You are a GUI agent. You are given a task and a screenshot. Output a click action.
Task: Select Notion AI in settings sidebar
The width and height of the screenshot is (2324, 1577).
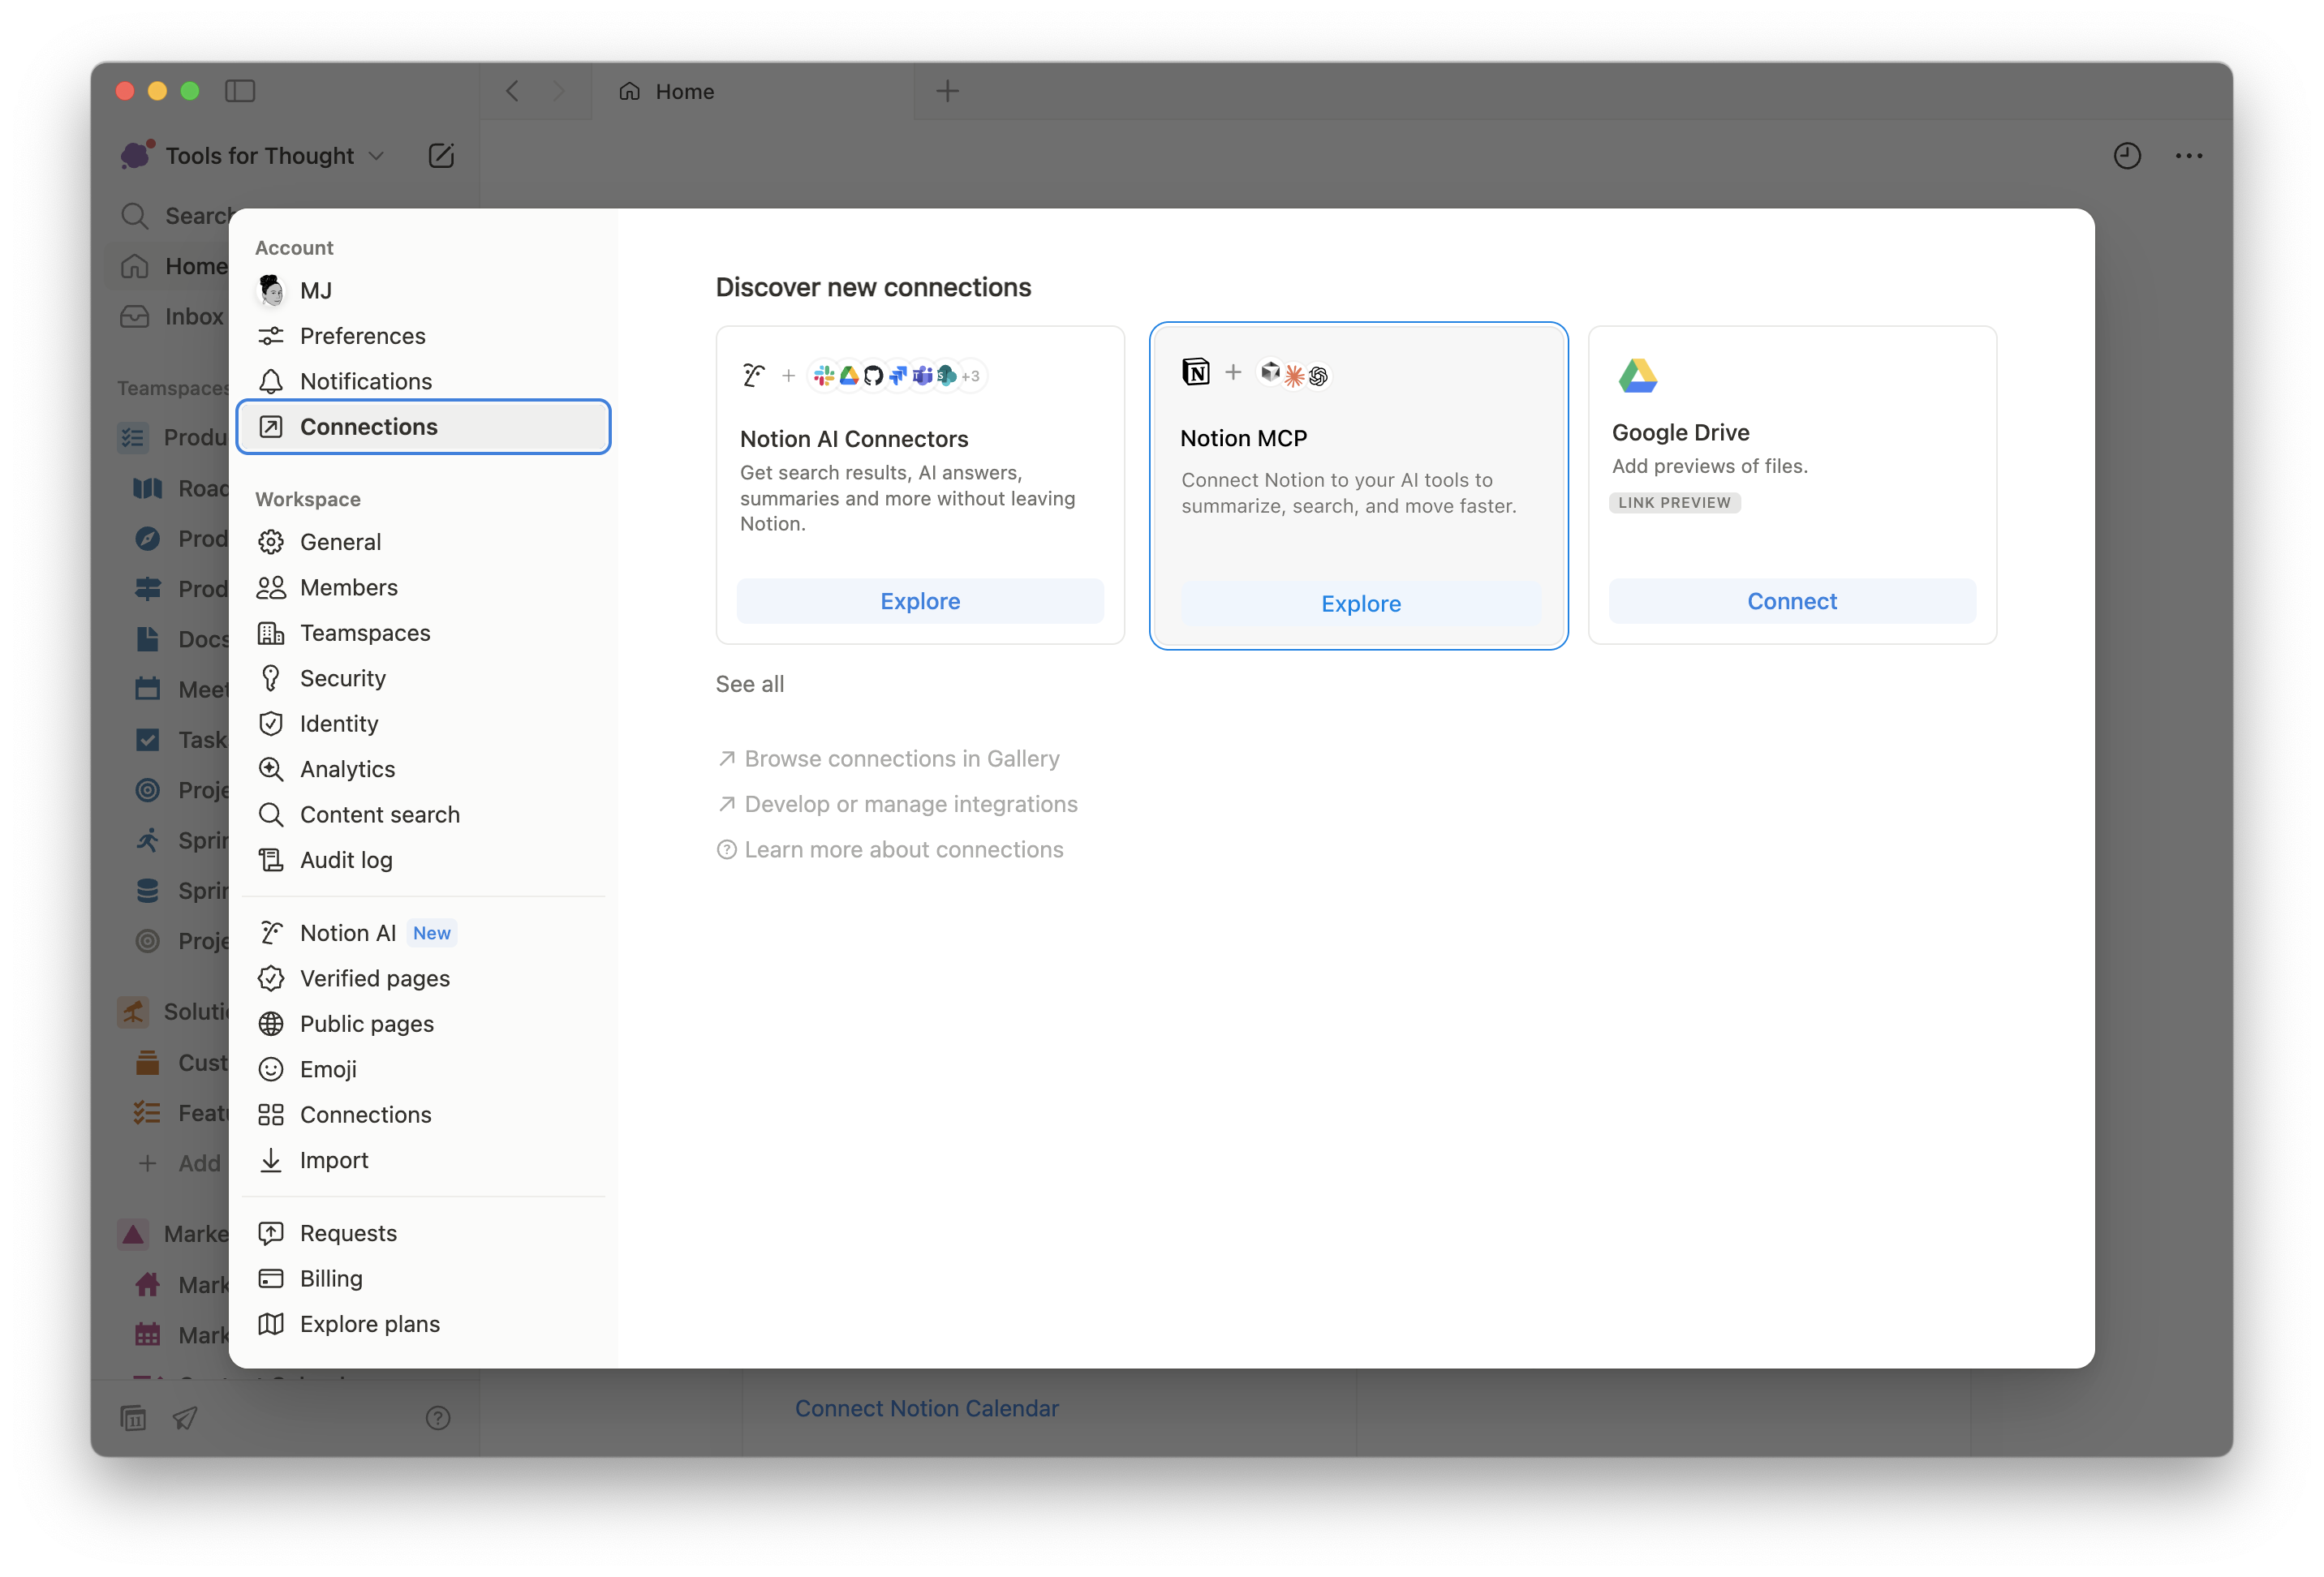[347, 932]
